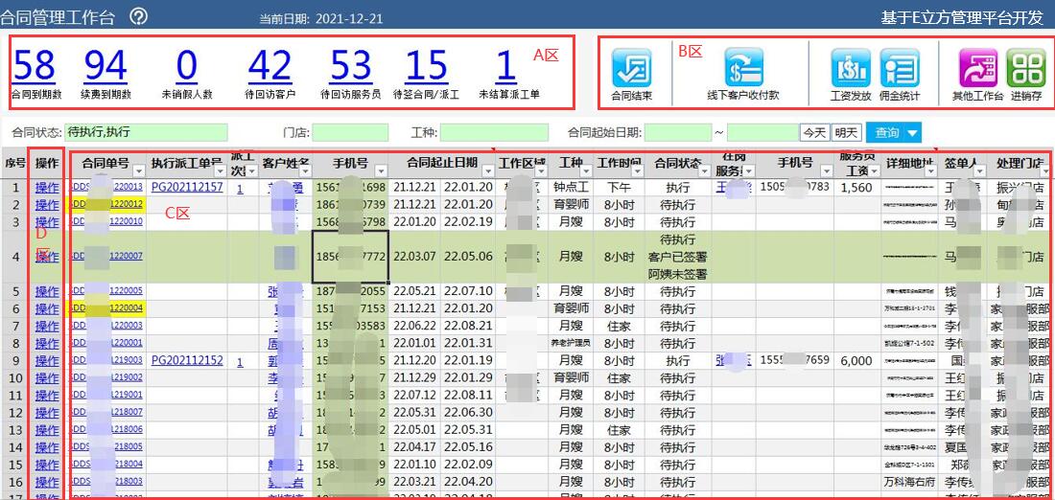Open 线下客户收付款 icon
The height and width of the screenshot is (500, 1055).
click(743, 68)
